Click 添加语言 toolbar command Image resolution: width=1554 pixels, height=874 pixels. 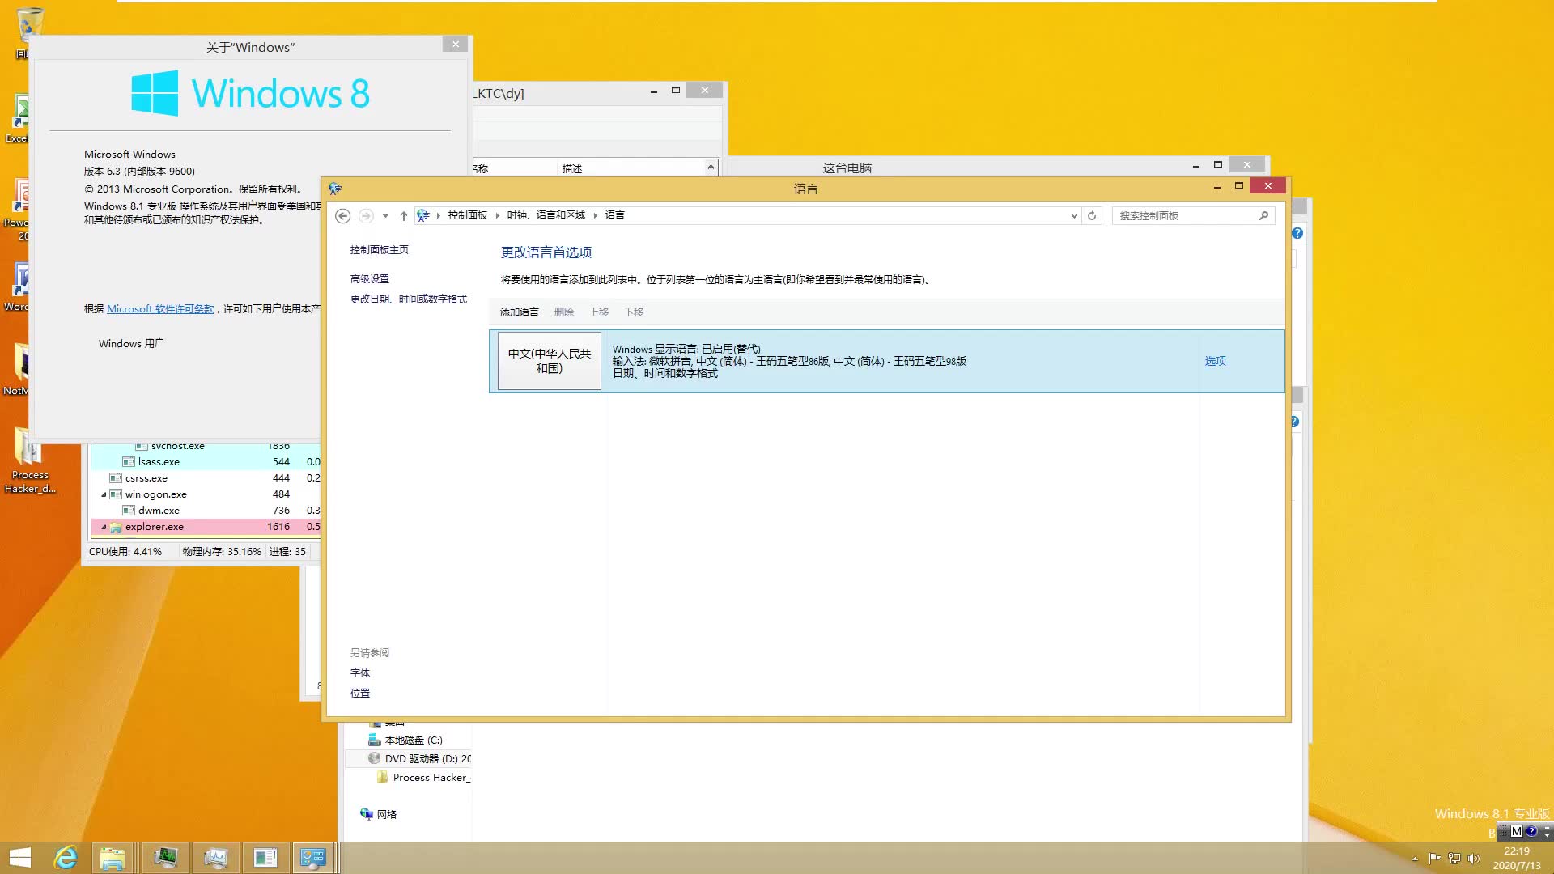pos(519,312)
